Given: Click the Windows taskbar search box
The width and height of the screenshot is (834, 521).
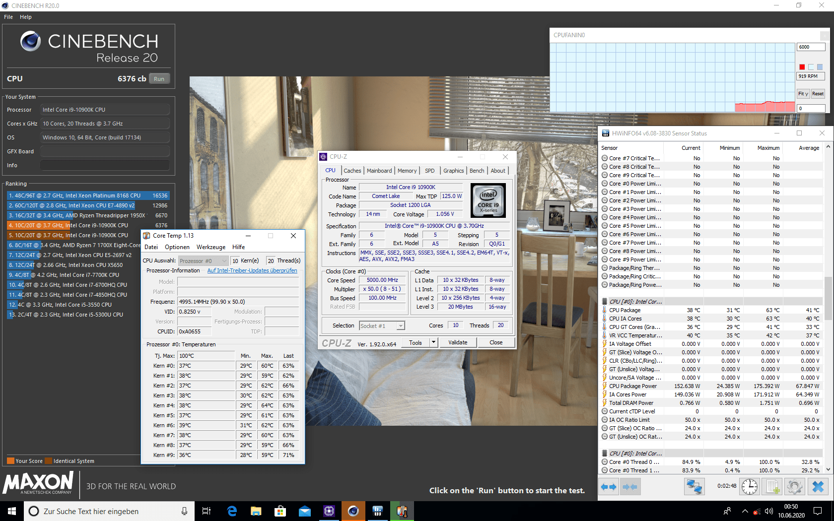Looking at the screenshot, I should pyautogui.click(x=108, y=511).
